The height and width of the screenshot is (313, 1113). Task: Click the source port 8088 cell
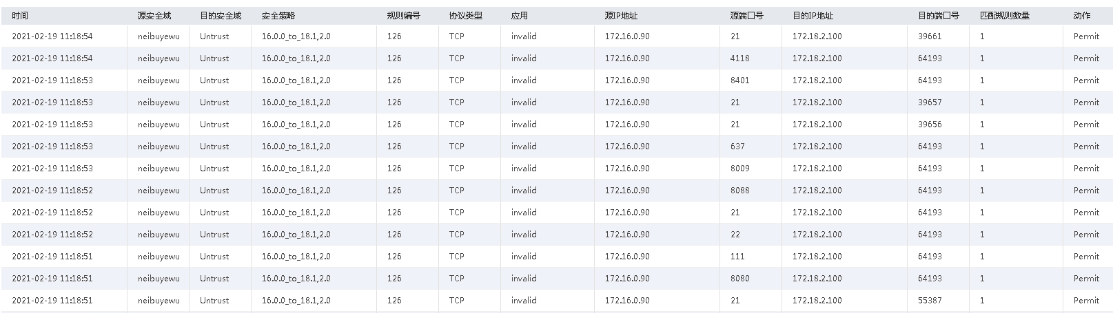[739, 191]
